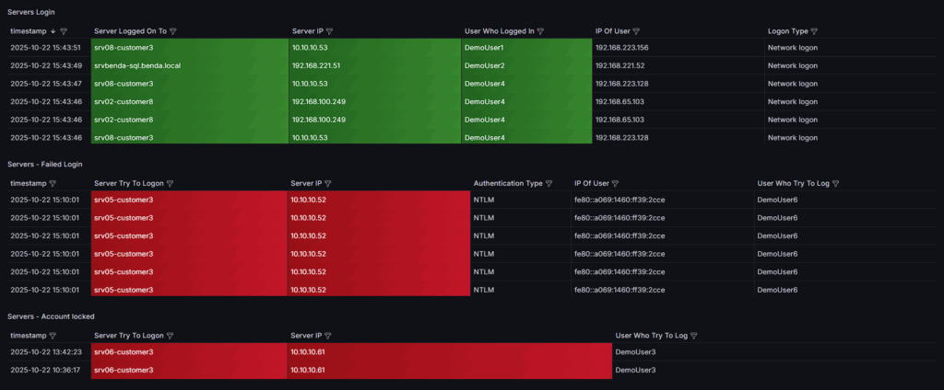Toggle sort arrow on Servers Login timestamp

pos(53,30)
